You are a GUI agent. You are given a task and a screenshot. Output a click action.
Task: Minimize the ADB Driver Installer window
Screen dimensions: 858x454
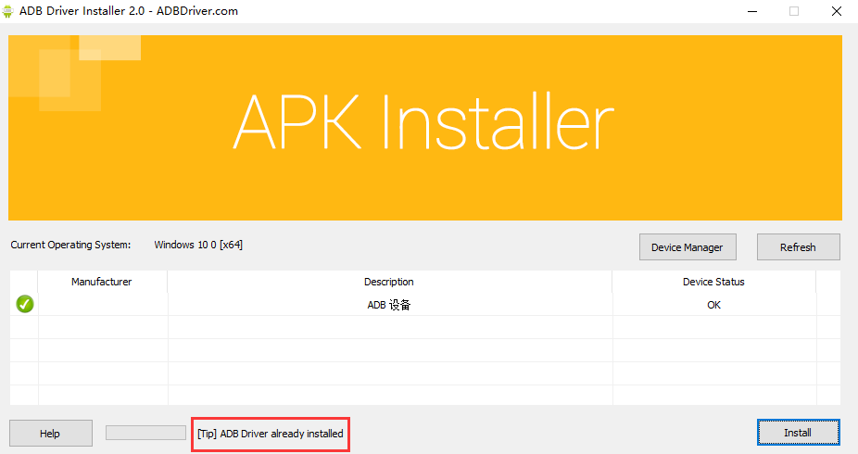point(750,11)
